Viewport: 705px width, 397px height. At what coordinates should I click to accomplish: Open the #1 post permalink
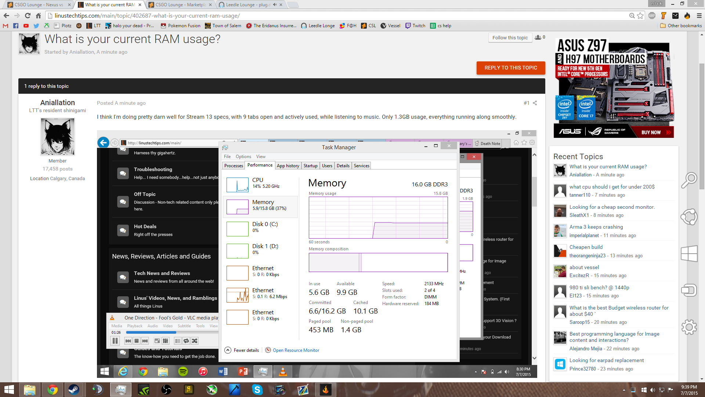[527, 103]
